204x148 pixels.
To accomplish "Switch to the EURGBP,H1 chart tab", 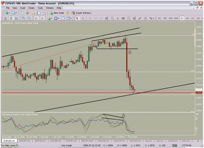I will 56,141.
